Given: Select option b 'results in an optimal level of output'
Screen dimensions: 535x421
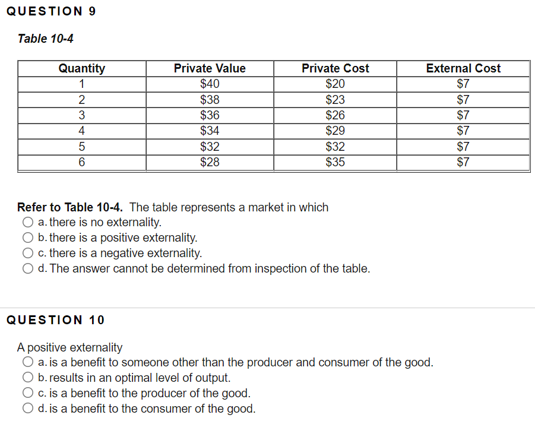Looking at the screenshot, I should point(28,378).
